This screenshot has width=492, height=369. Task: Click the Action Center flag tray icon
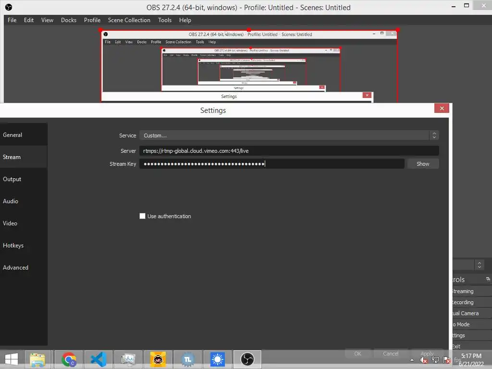[447, 360]
